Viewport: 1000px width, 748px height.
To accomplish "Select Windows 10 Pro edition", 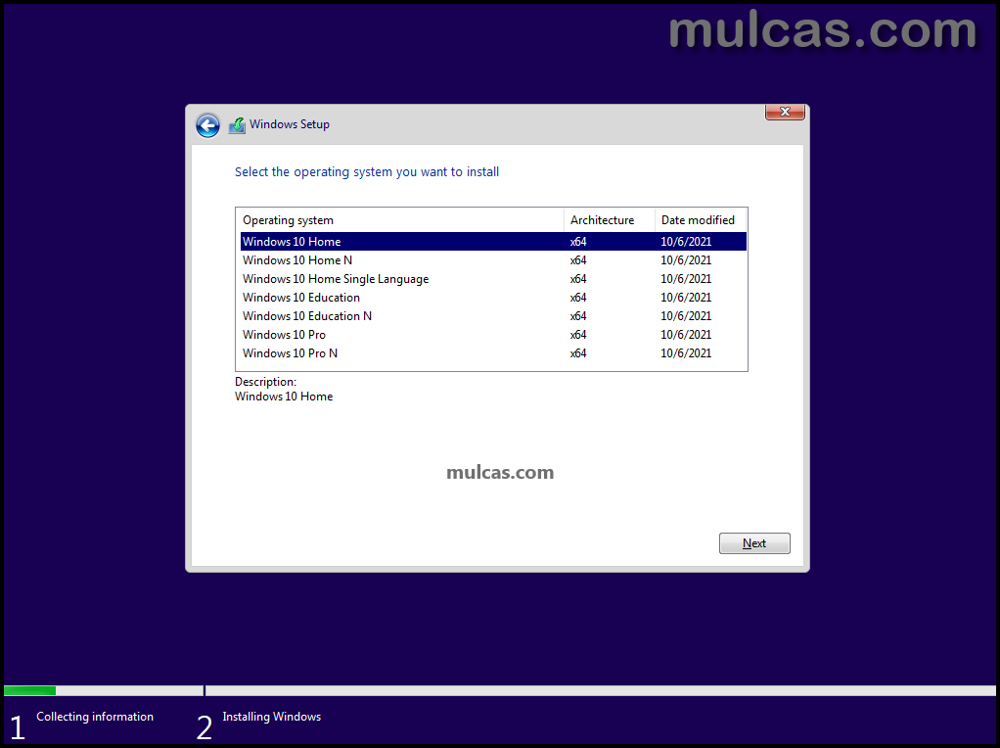I will (285, 335).
